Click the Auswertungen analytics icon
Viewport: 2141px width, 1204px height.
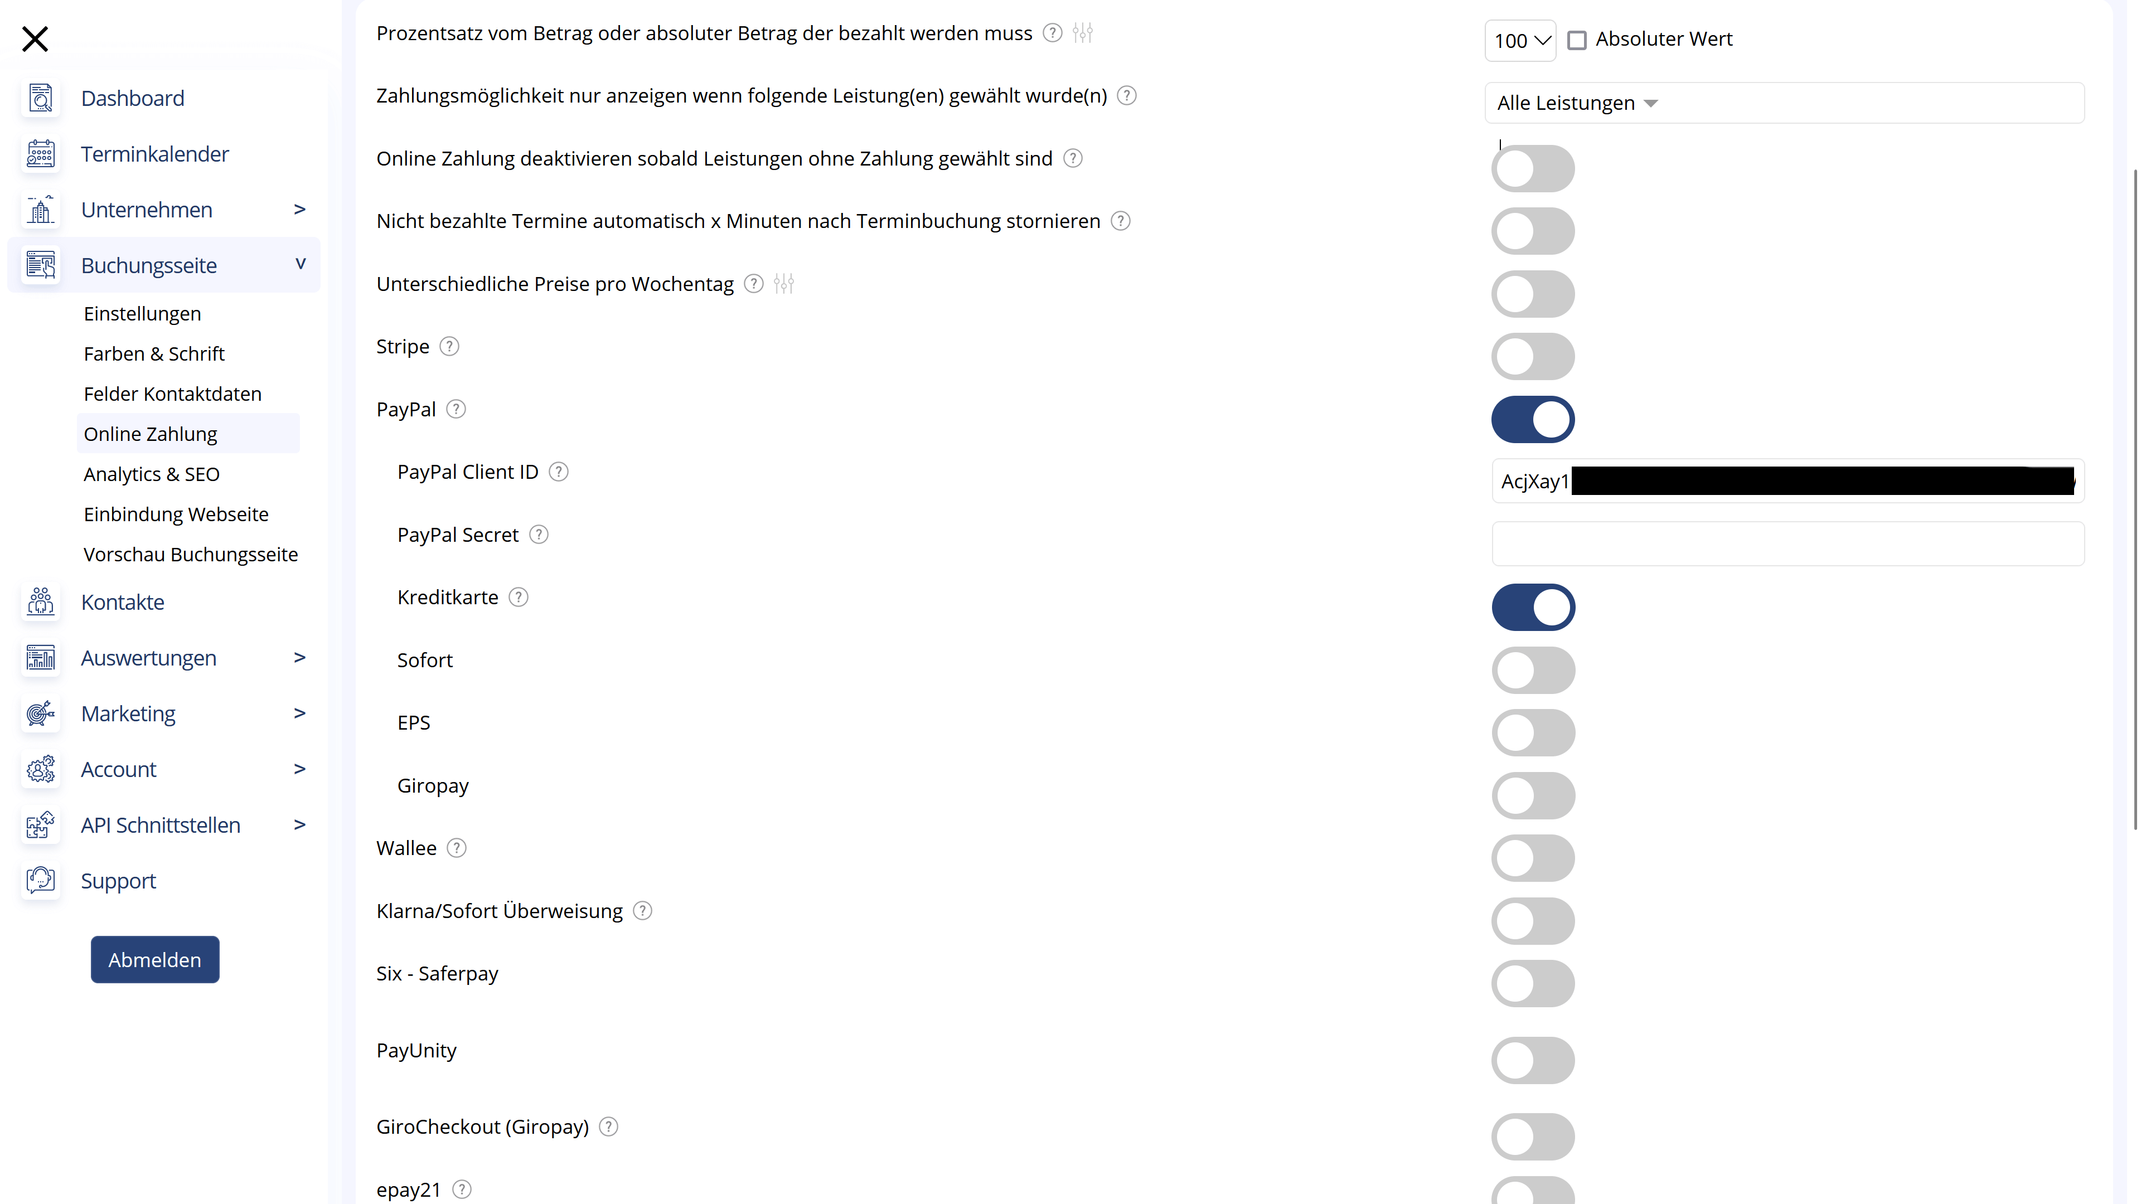click(x=40, y=657)
